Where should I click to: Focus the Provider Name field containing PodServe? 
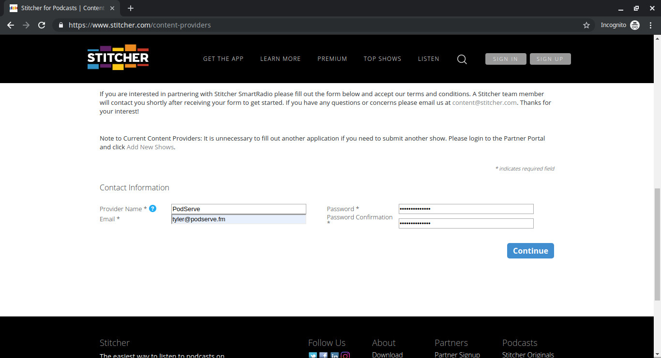239,209
